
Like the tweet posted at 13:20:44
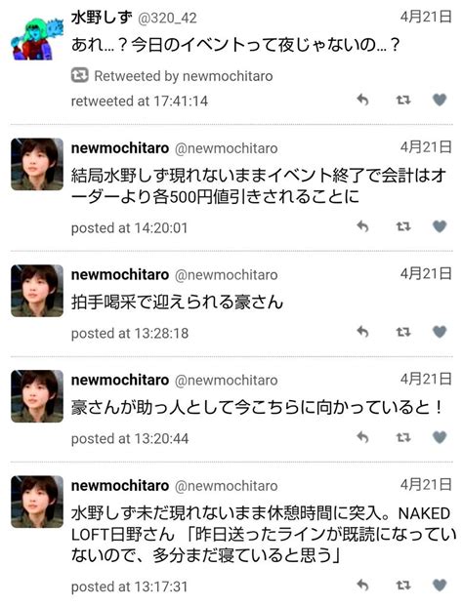[440, 437]
